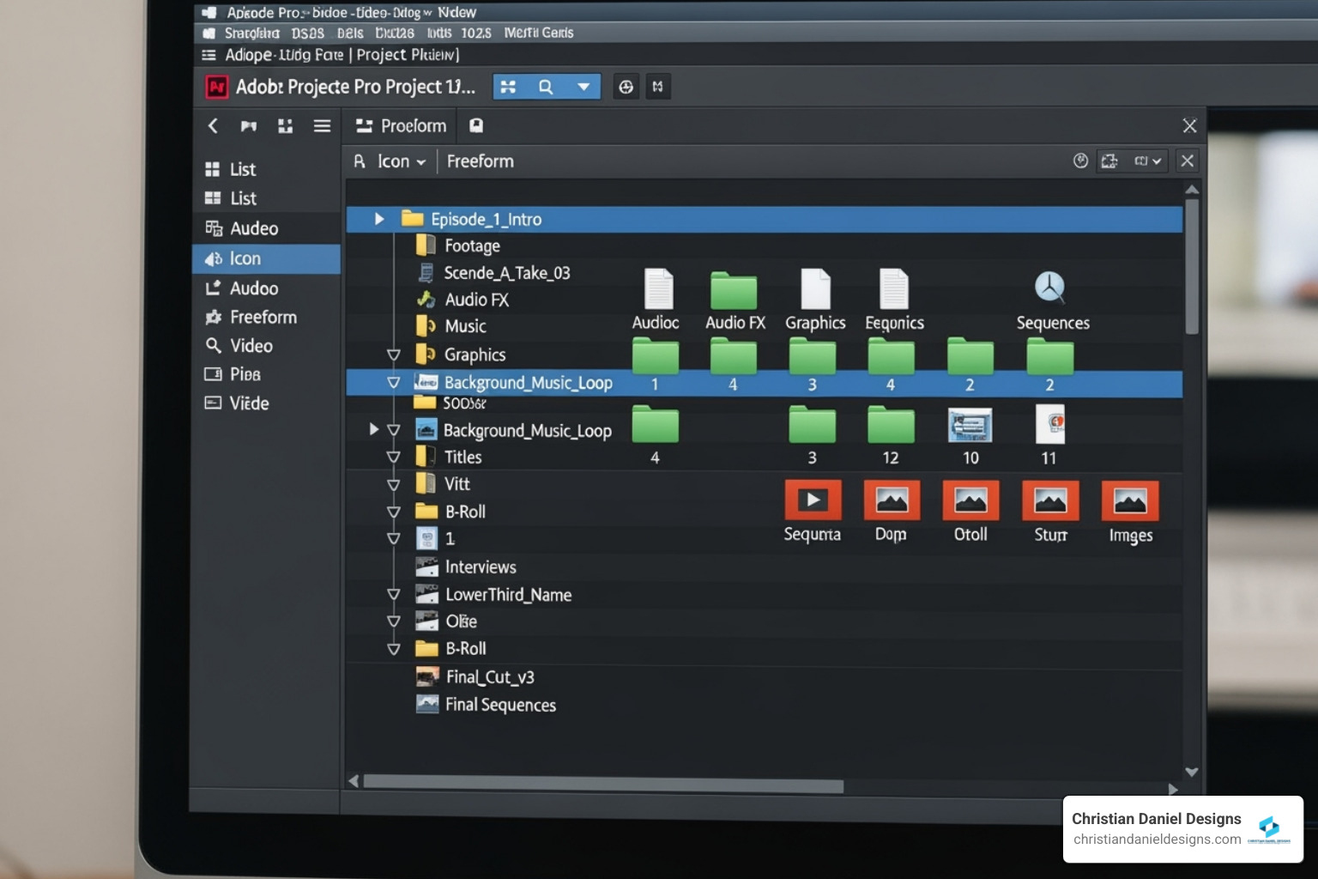This screenshot has height=879, width=1318.
Task: Select Video in the left sidebar
Action: [x=251, y=346]
